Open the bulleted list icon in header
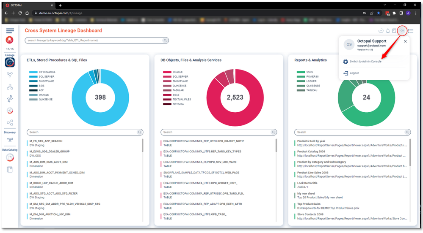The image size is (423, 233). click(x=411, y=31)
